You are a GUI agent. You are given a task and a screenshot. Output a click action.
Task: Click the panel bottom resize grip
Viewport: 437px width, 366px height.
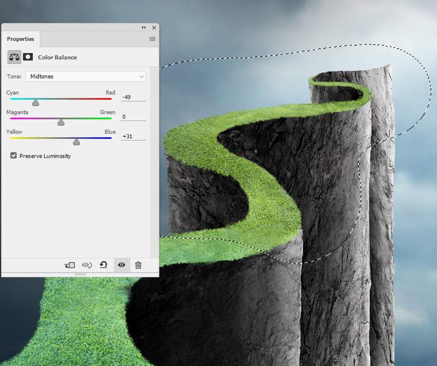click(x=80, y=274)
